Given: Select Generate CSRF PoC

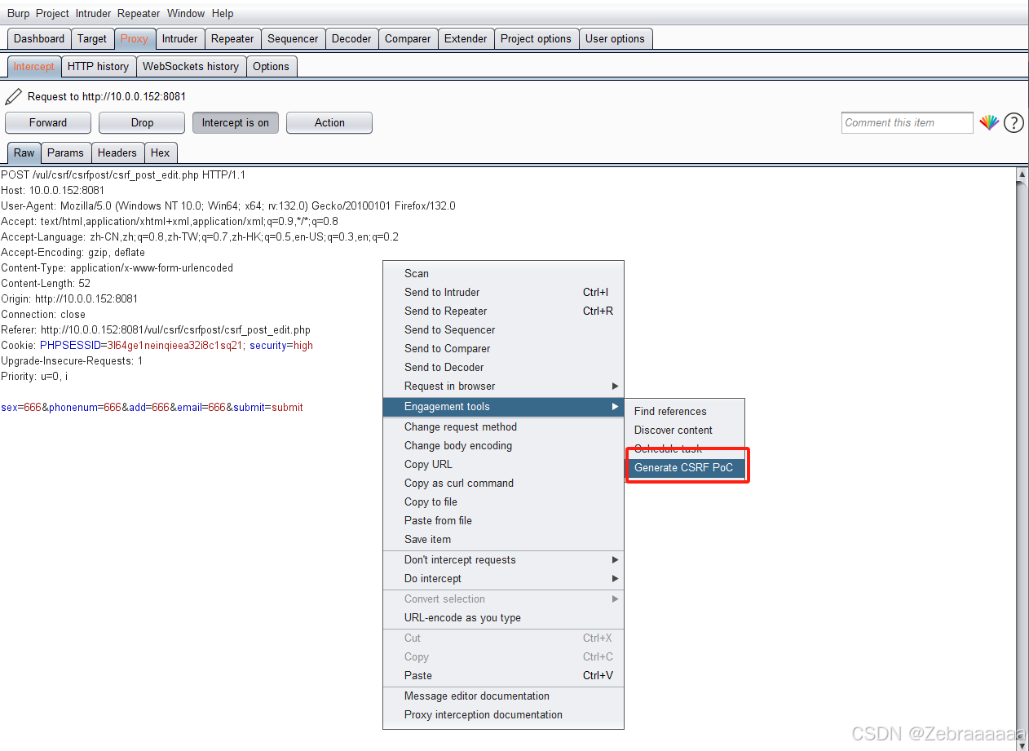Looking at the screenshot, I should (x=684, y=467).
